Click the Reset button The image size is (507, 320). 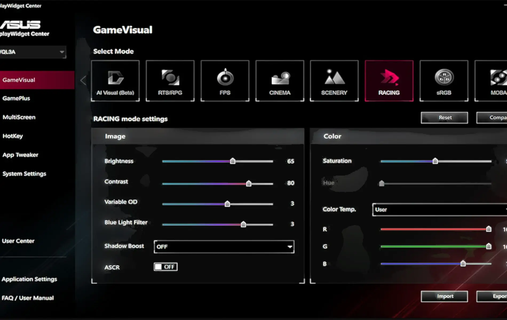point(444,118)
